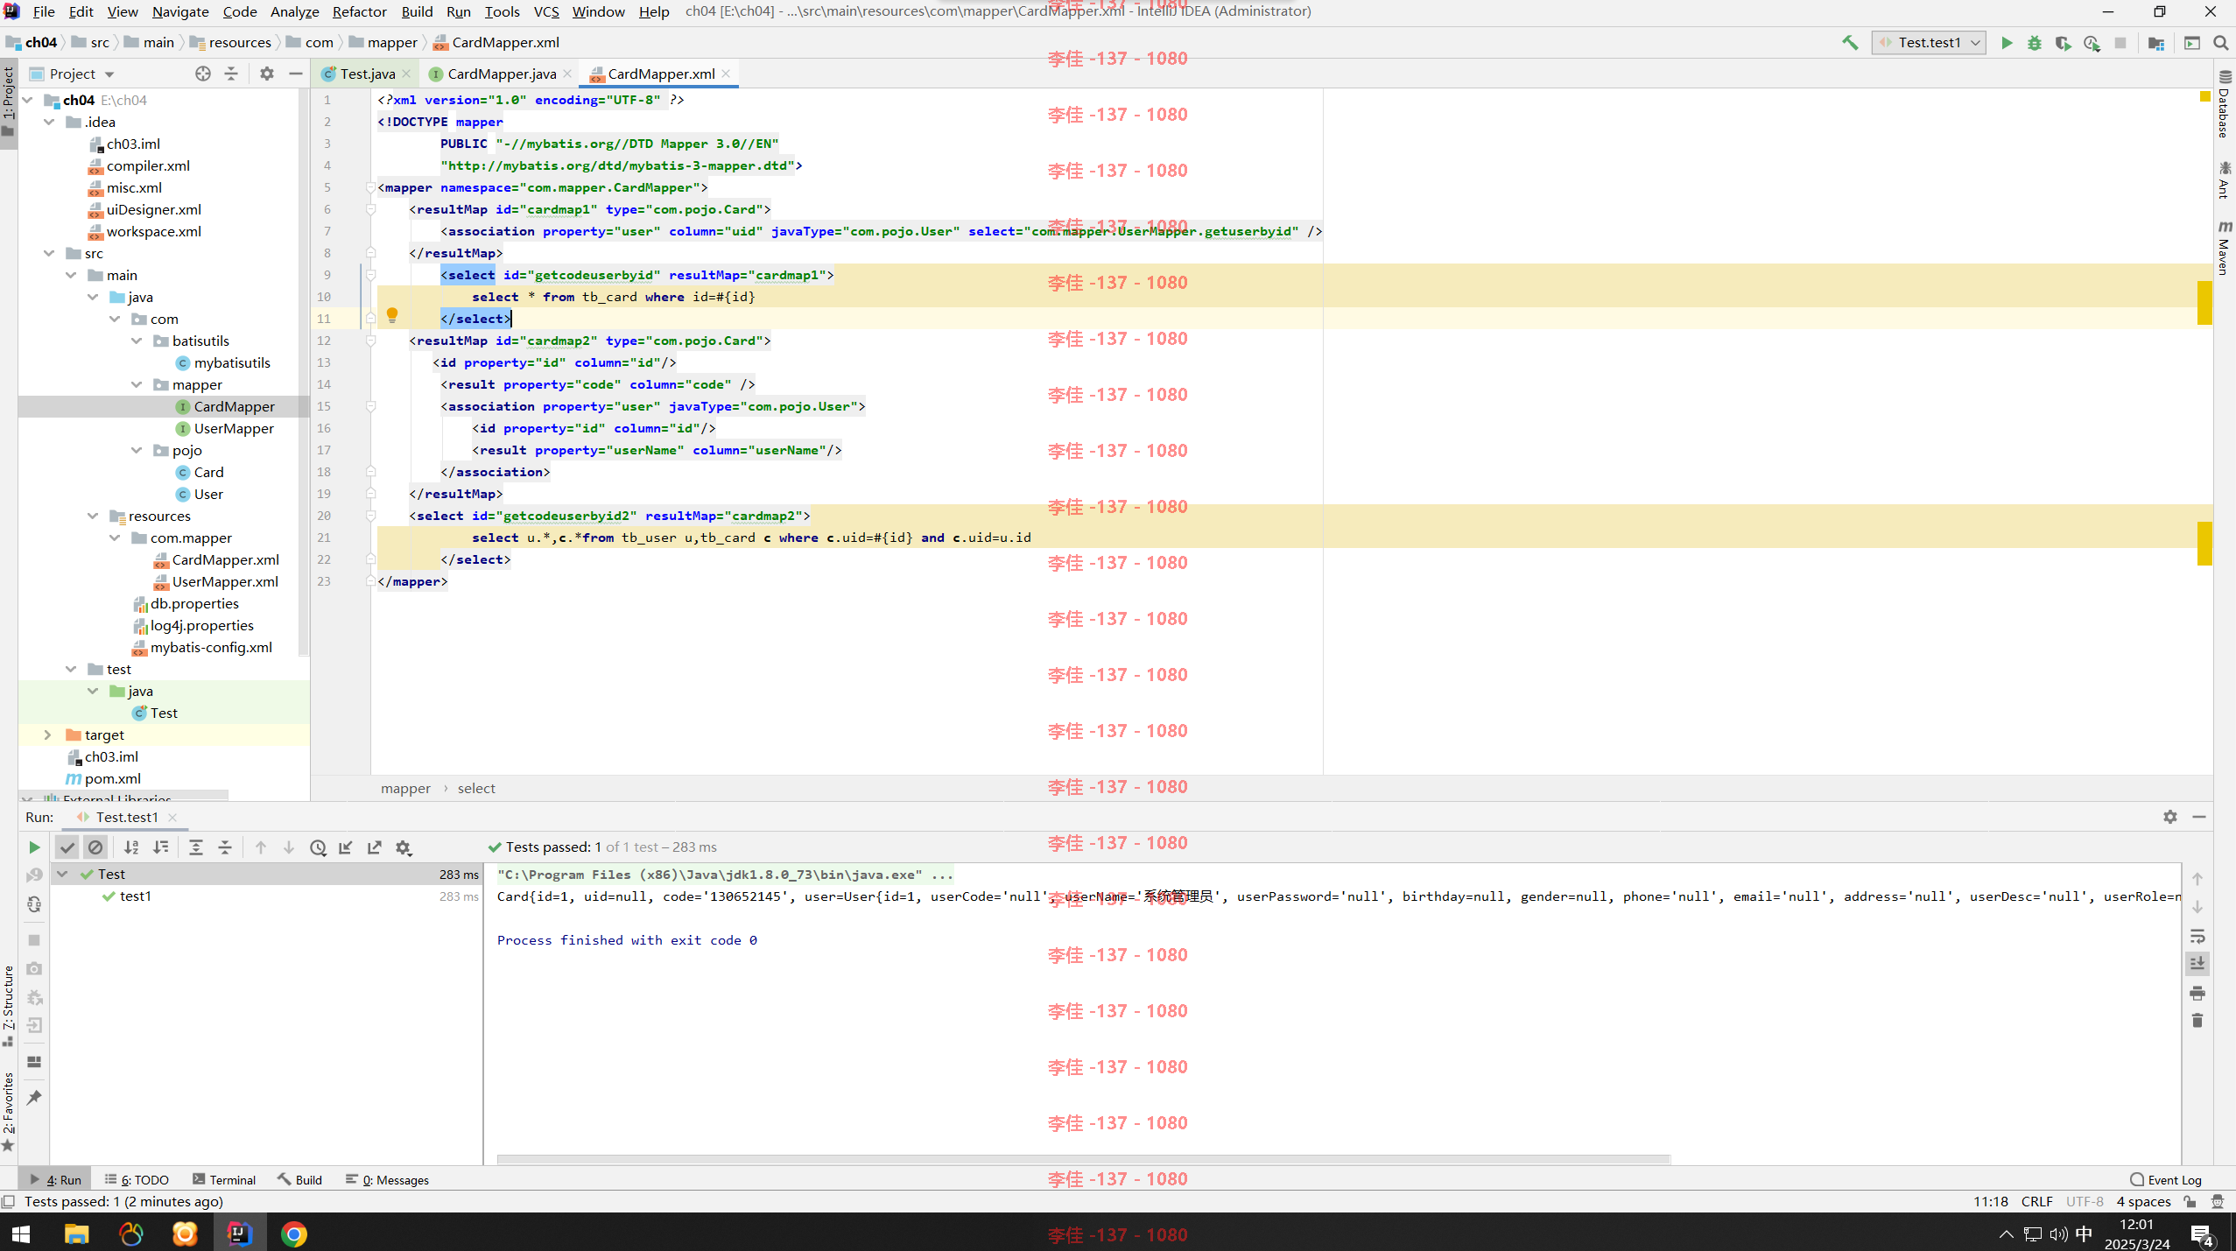Collapse all test results
Viewport: 2236px width, 1251px height.
pos(225,847)
